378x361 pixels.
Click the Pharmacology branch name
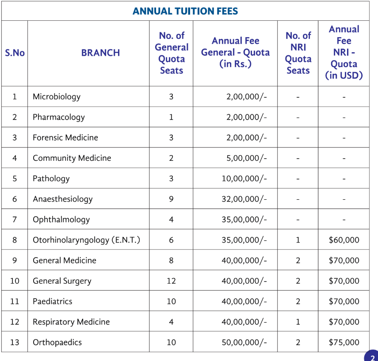pyautogui.click(x=58, y=117)
